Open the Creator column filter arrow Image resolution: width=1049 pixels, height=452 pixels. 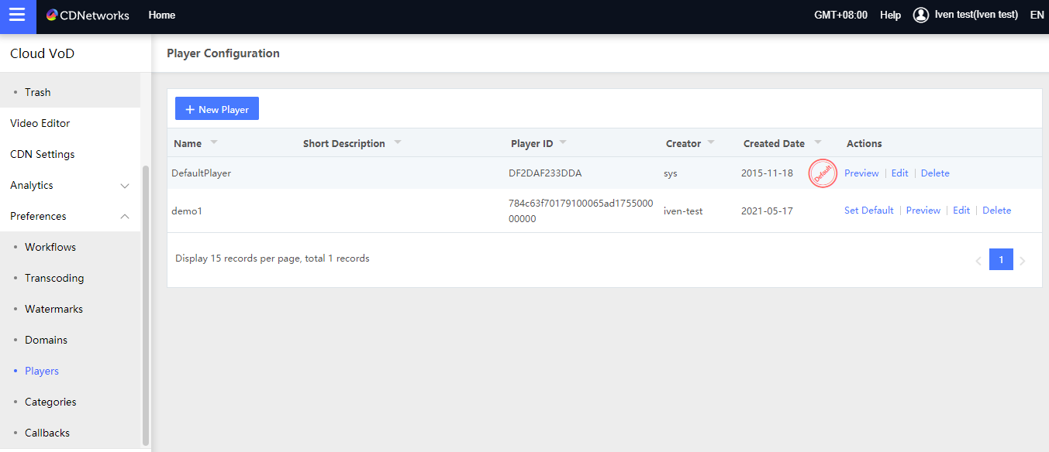pos(711,143)
